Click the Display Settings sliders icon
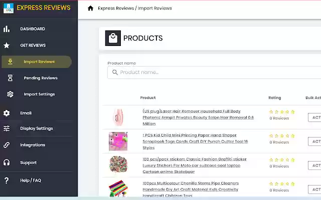This screenshot has height=200, width=321. tap(7, 128)
